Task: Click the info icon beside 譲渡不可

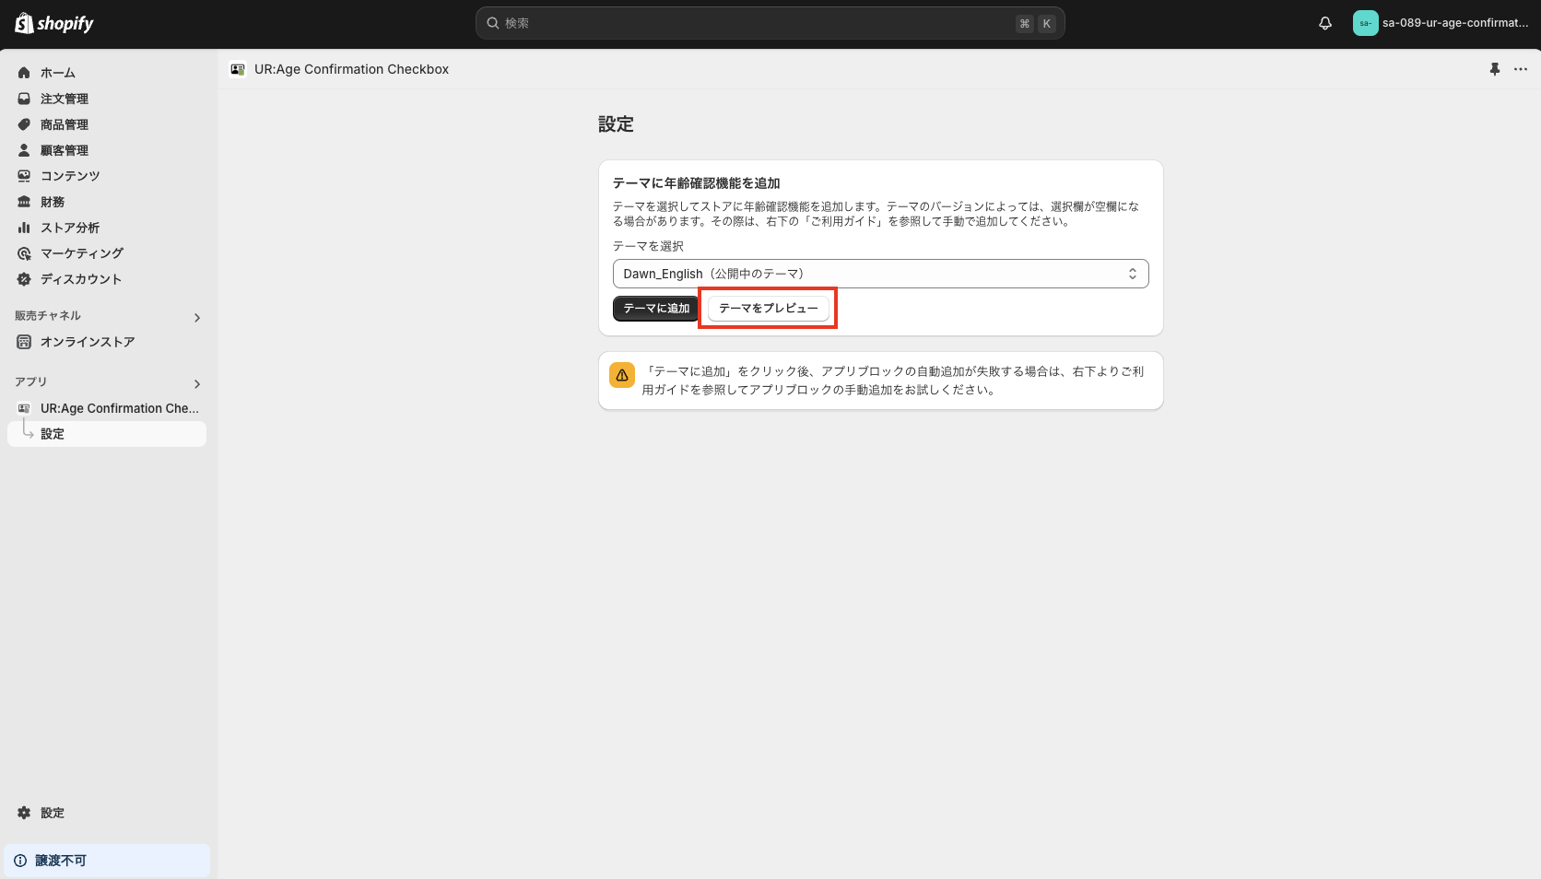Action: click(x=20, y=861)
